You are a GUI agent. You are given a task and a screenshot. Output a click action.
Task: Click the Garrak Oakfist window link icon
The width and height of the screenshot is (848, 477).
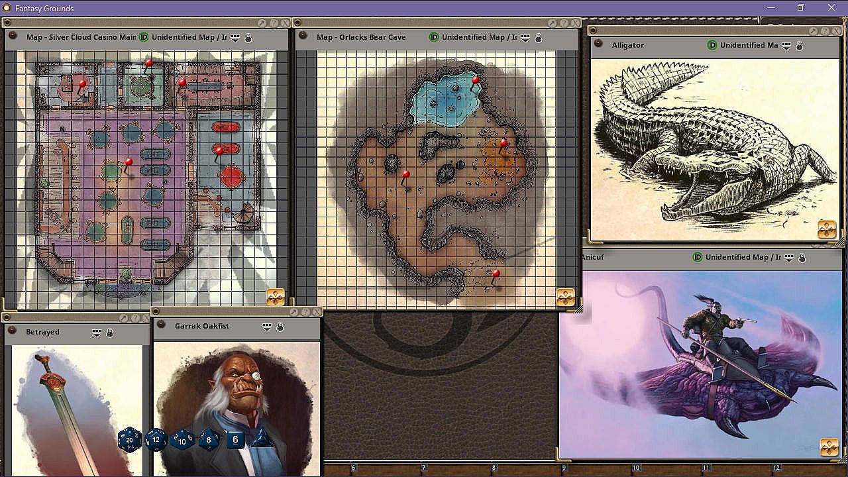click(x=161, y=325)
